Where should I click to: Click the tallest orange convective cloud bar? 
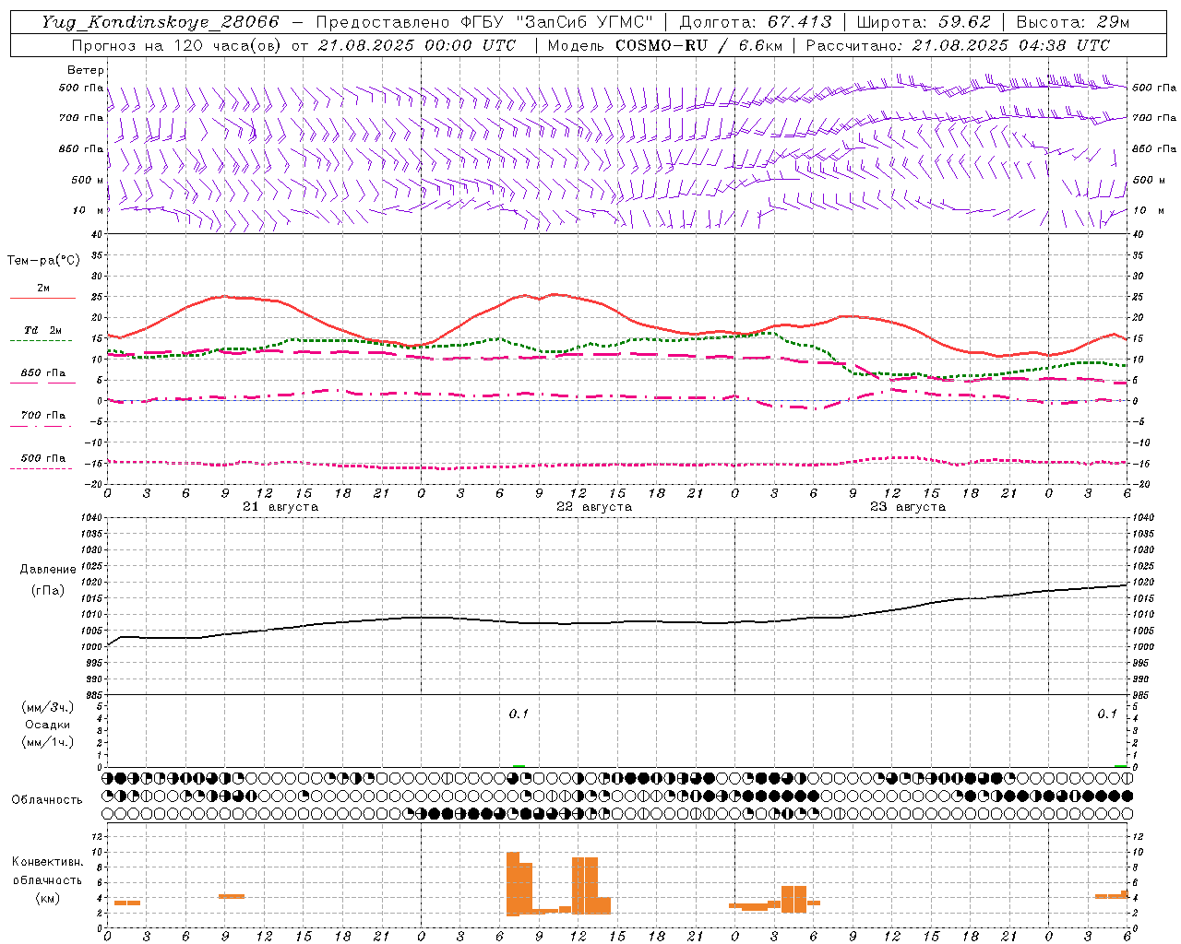point(513,883)
